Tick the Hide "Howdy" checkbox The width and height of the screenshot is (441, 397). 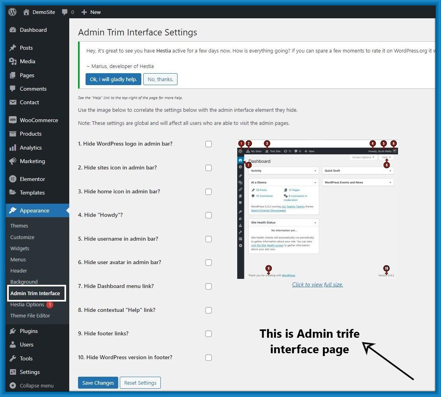click(209, 215)
